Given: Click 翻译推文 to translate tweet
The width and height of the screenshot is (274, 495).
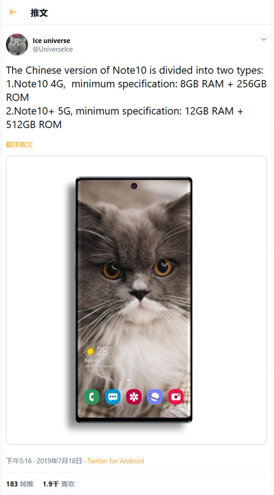Looking at the screenshot, I should click(20, 145).
